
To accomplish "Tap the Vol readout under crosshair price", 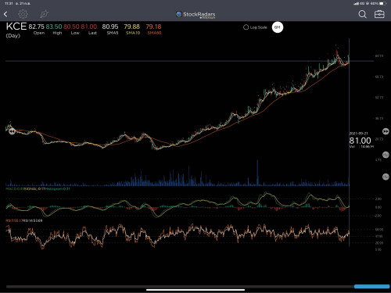I will click(361, 147).
